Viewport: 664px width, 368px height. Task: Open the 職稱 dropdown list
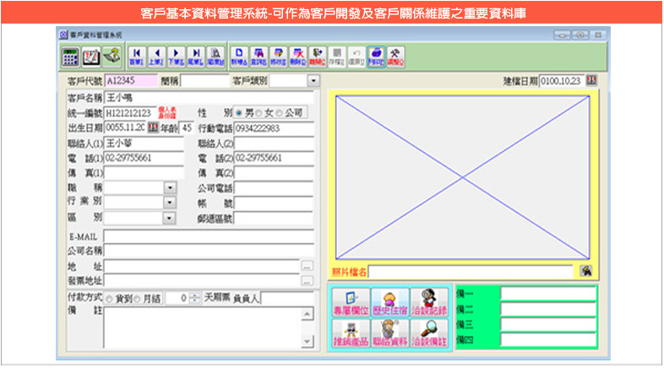(x=170, y=187)
